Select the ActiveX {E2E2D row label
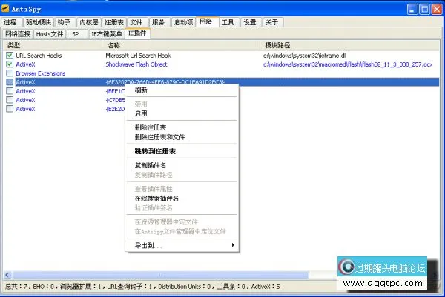The image size is (445, 297). click(25, 109)
